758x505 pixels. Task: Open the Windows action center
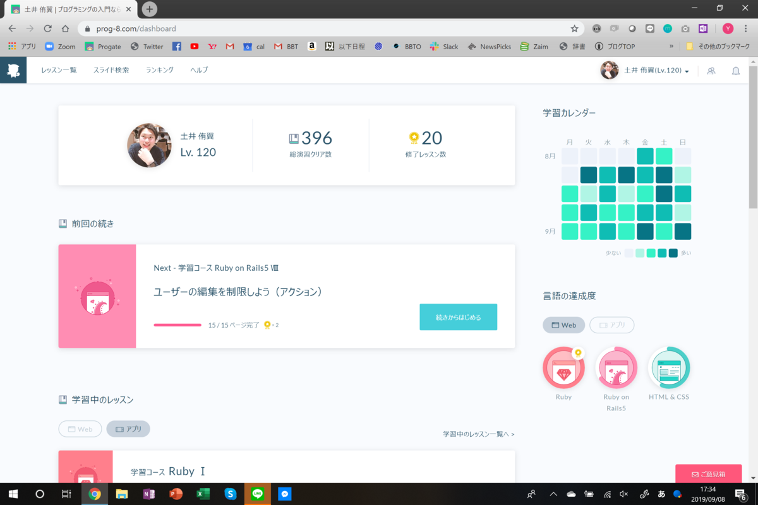(x=741, y=494)
